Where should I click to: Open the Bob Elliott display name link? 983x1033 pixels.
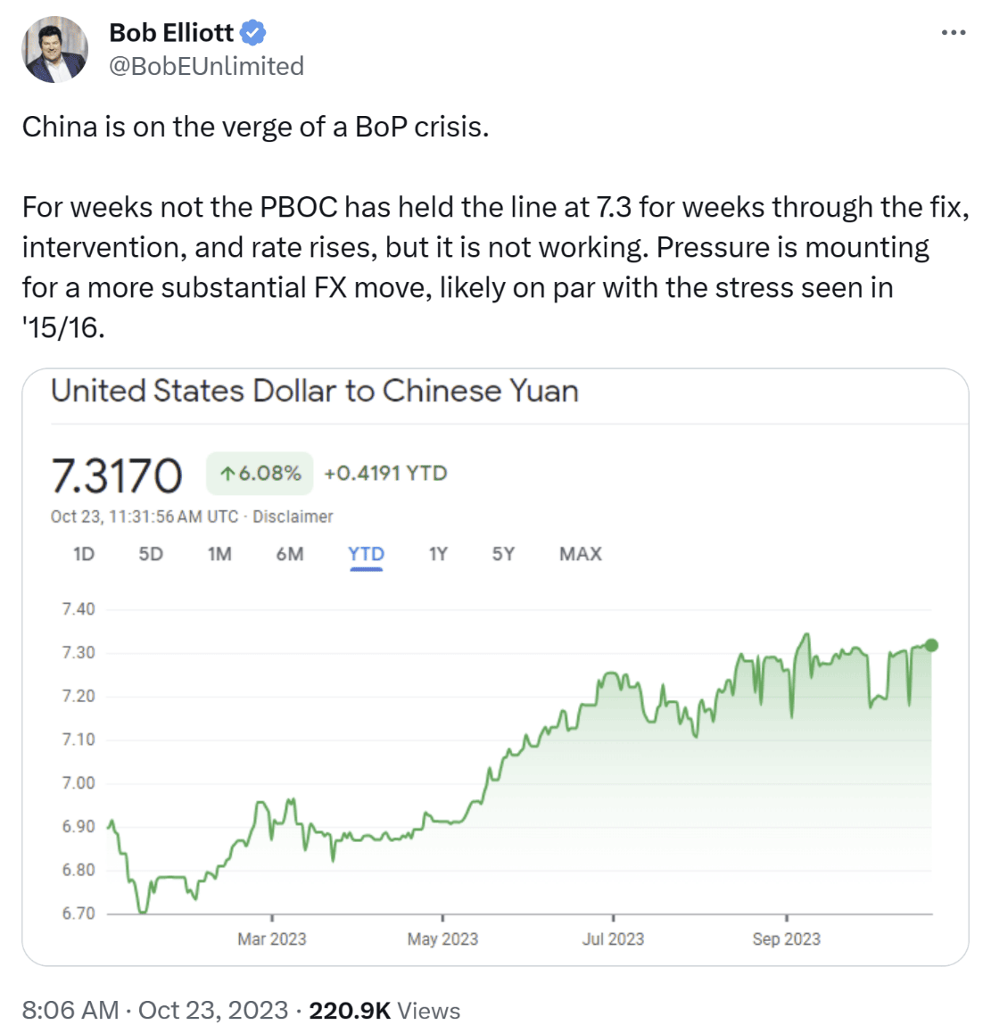click(171, 33)
